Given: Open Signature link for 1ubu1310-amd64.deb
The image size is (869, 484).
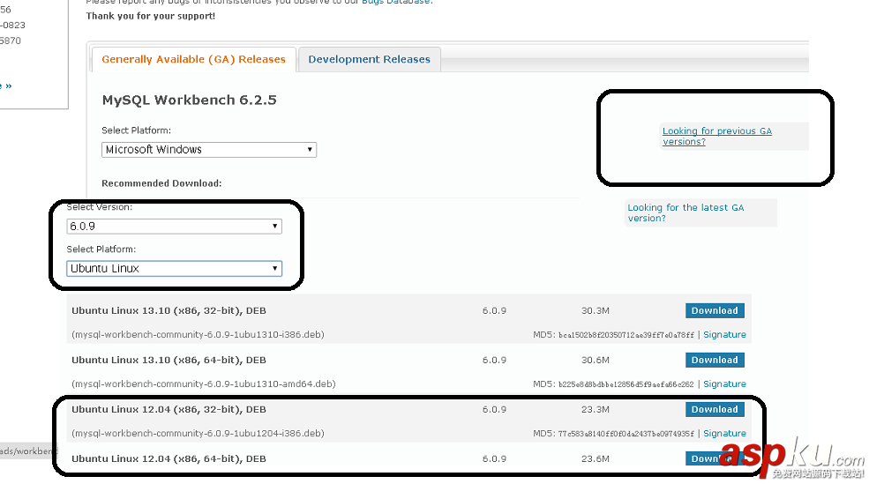Looking at the screenshot, I should point(724,383).
